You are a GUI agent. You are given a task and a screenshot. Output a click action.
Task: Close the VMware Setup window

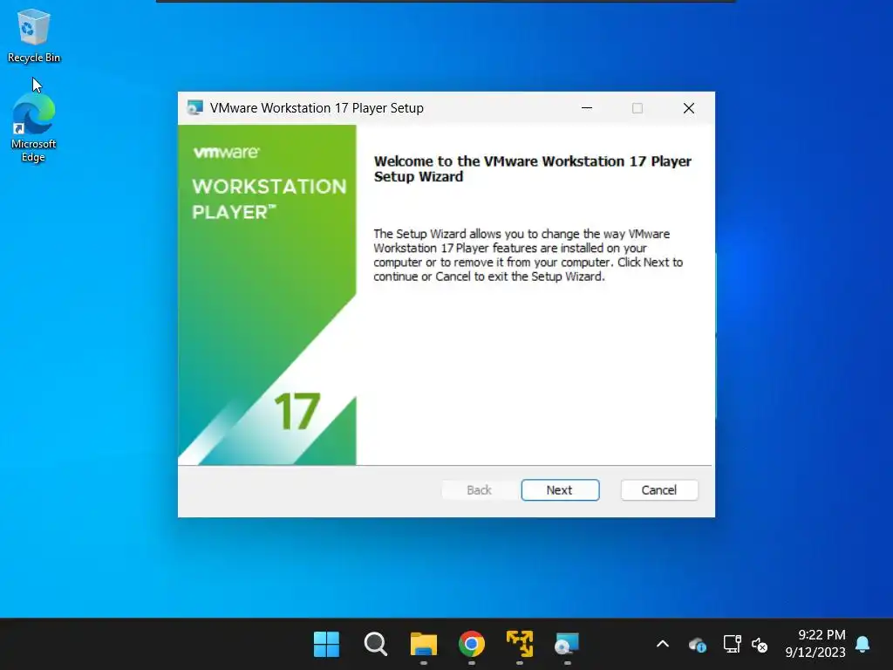click(689, 108)
